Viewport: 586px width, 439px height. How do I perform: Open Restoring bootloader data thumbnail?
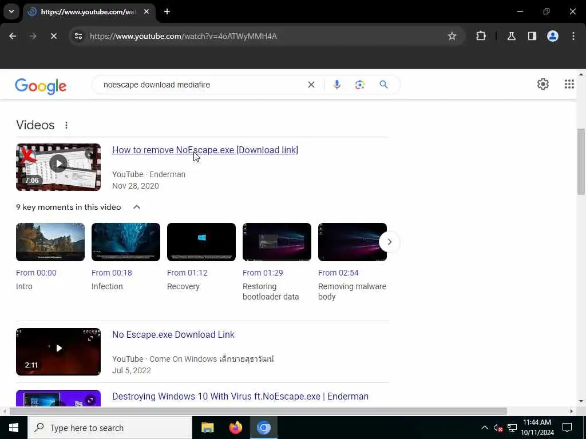pos(277,242)
